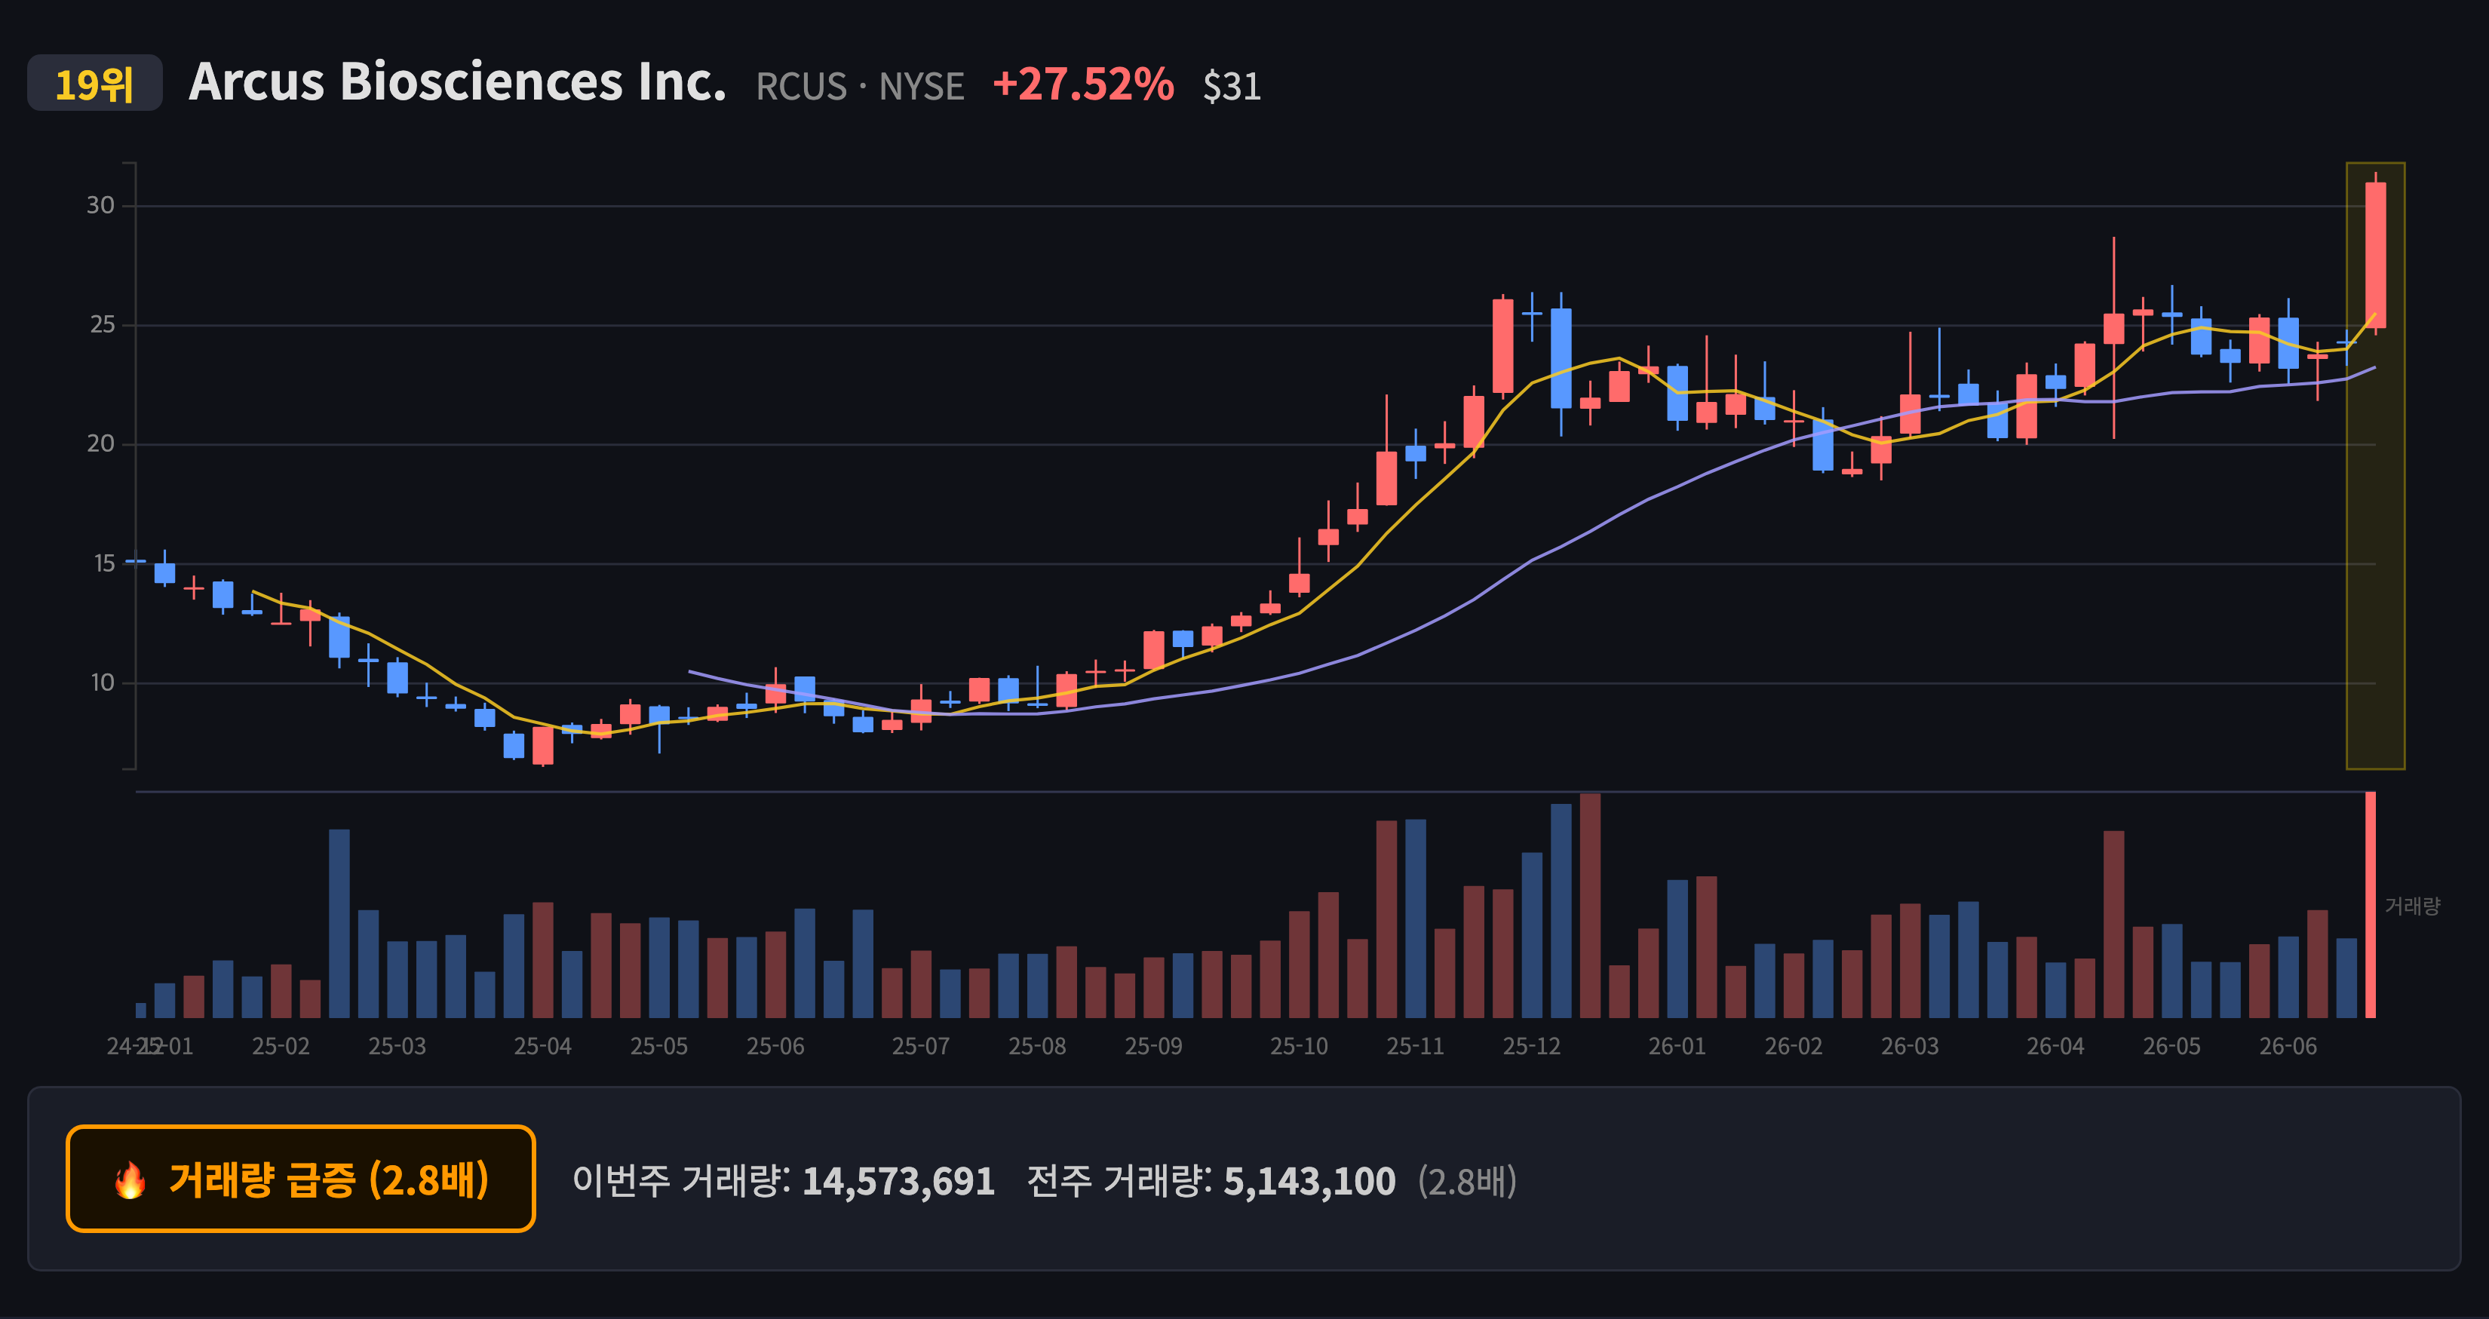Click the 26-04 date axis label
Image resolution: width=2489 pixels, height=1319 pixels.
point(2056,1047)
